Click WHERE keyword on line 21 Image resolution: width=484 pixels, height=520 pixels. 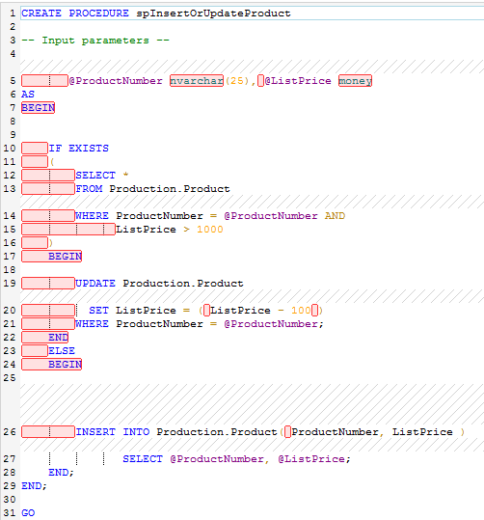[x=92, y=324]
